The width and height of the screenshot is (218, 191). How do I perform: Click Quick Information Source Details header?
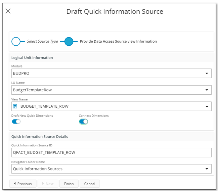(x=40, y=137)
